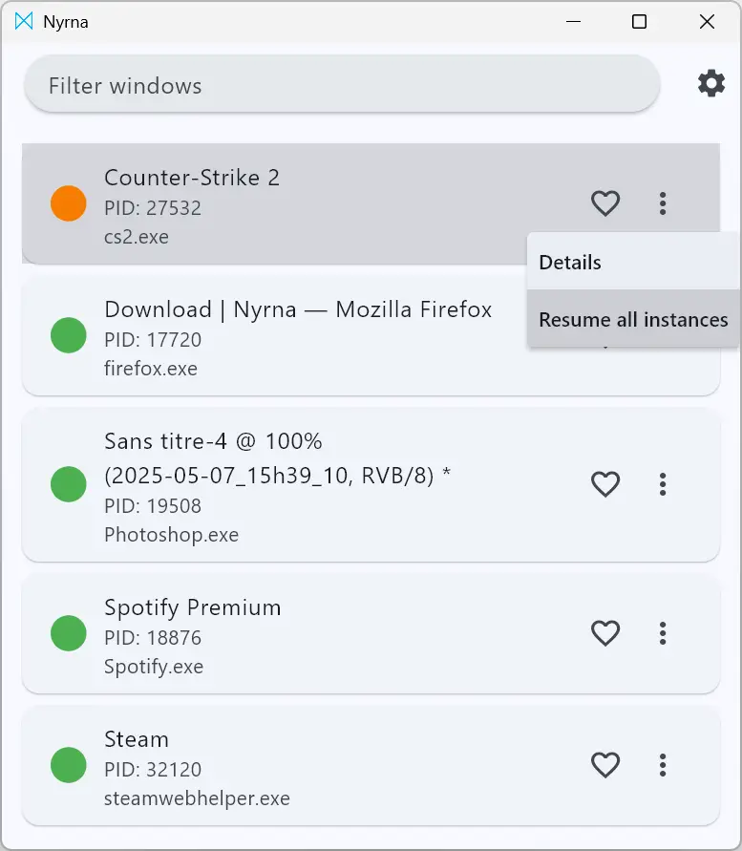Viewport: 742px width, 851px height.
Task: Open Photoshop entry's three-dot menu
Action: pos(663,484)
